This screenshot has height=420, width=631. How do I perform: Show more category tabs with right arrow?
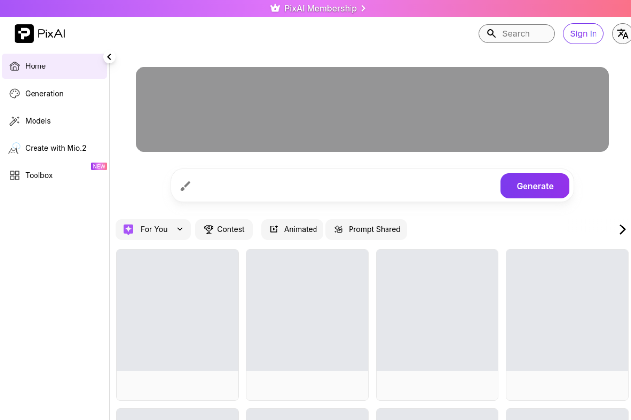[x=622, y=229]
